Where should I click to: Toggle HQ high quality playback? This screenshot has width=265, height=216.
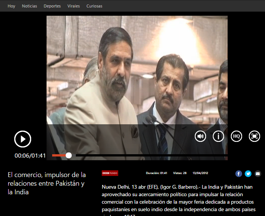(236, 136)
